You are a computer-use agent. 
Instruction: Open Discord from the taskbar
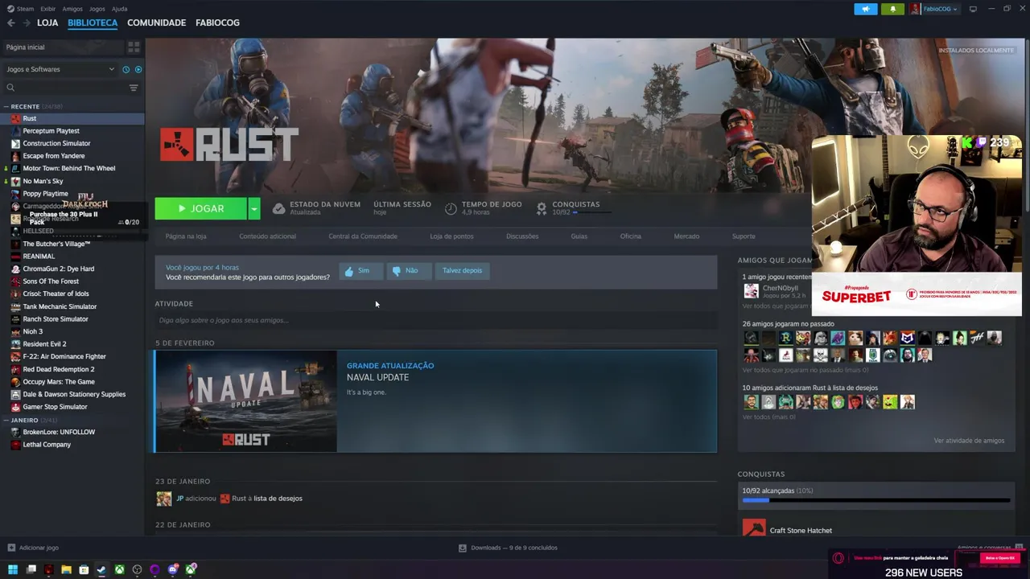pos(173,569)
